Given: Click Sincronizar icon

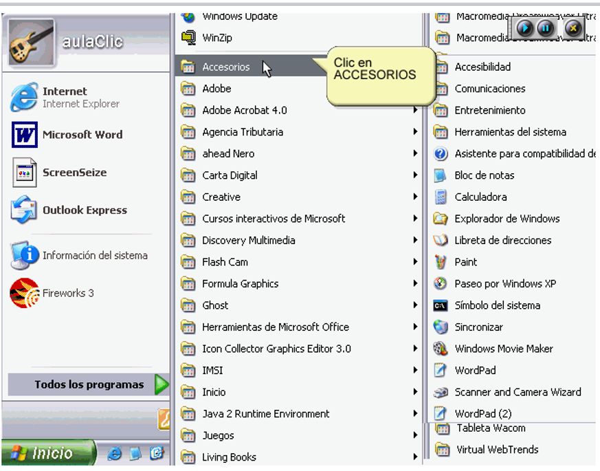Looking at the screenshot, I should 441,327.
